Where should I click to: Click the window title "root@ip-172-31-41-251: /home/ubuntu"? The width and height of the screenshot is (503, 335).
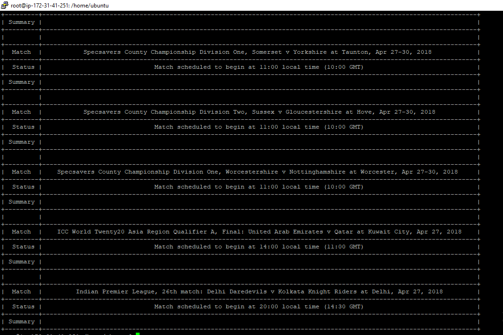(59, 6)
